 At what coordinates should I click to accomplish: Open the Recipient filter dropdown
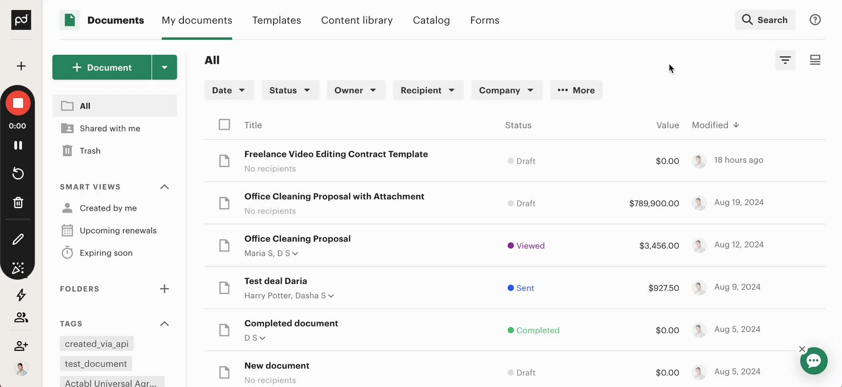(x=428, y=90)
